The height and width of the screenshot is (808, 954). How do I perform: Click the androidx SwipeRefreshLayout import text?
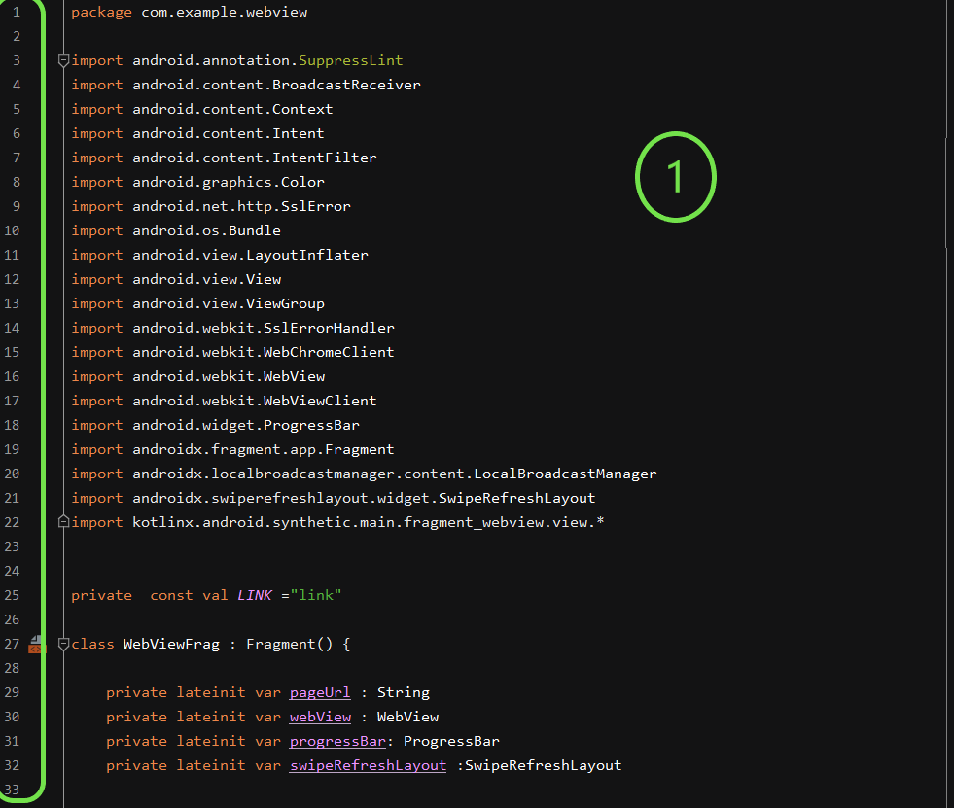pos(364,498)
